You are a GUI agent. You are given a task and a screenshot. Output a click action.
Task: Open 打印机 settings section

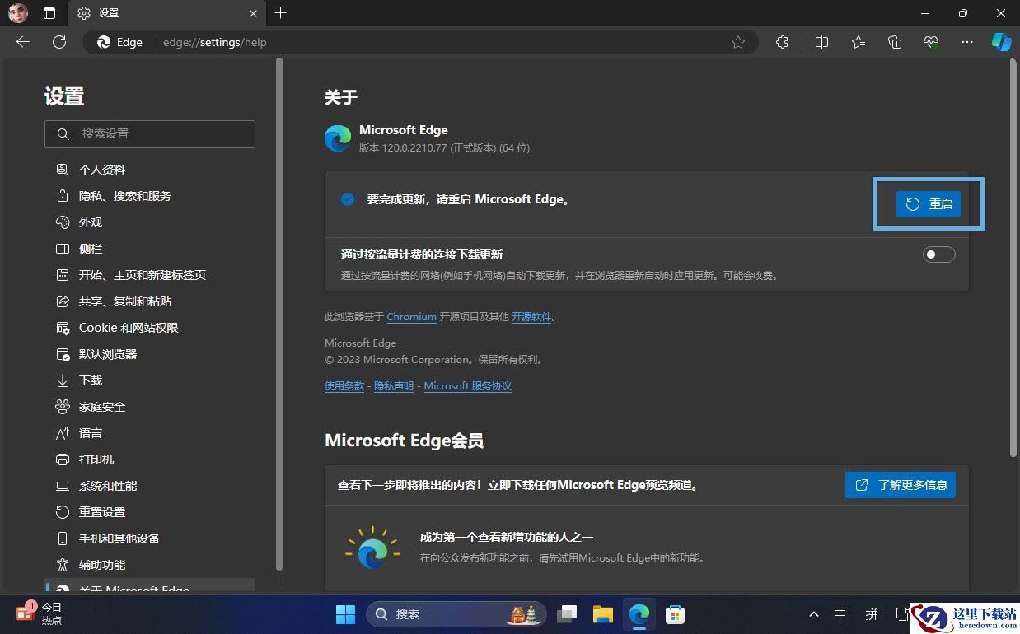150,459
